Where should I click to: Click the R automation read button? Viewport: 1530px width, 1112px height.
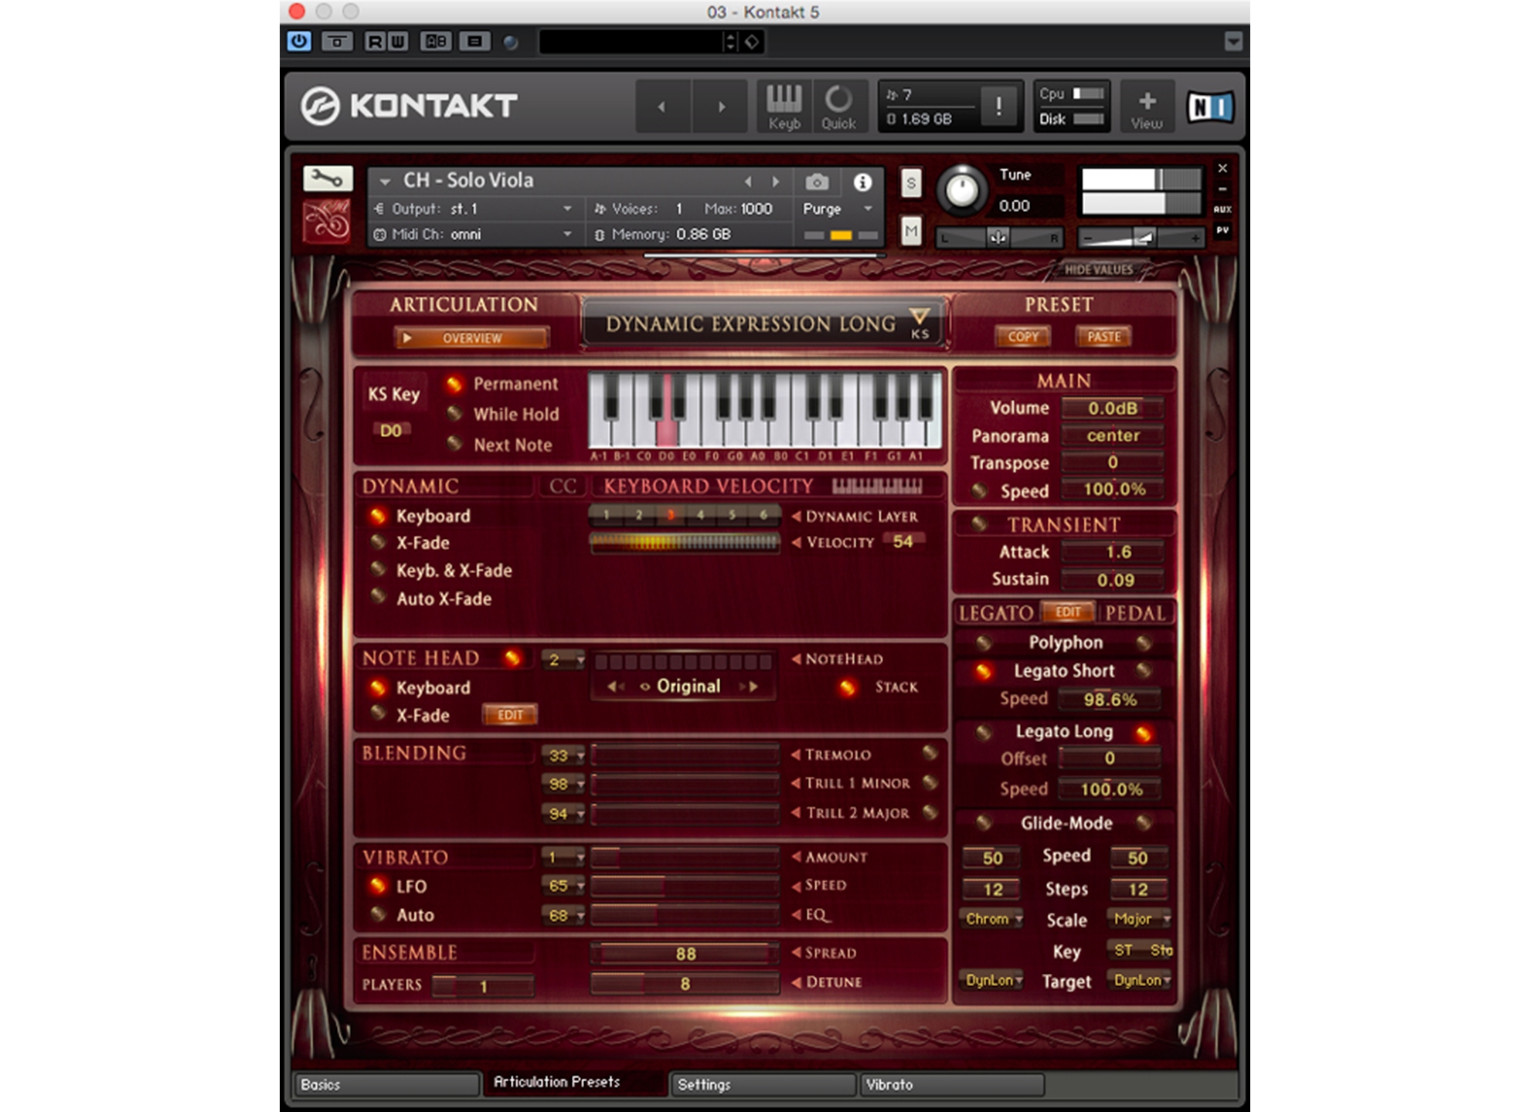(x=376, y=41)
